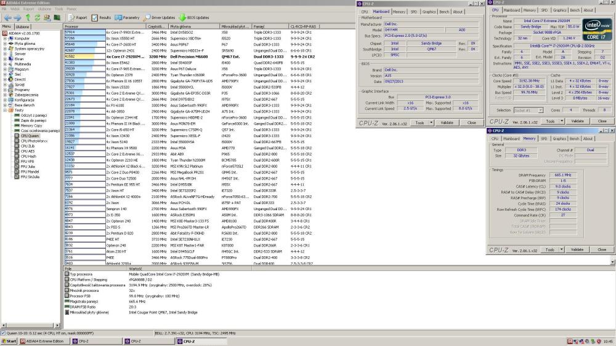The height and width of the screenshot is (346, 616).
Task: Open the Results toolbar button
Action: pos(102,18)
